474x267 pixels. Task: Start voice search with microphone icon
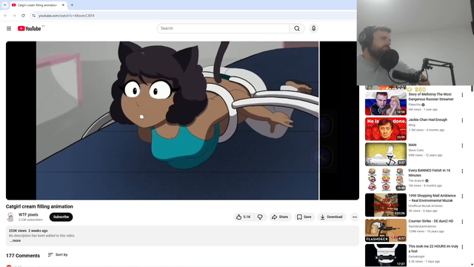click(x=313, y=28)
